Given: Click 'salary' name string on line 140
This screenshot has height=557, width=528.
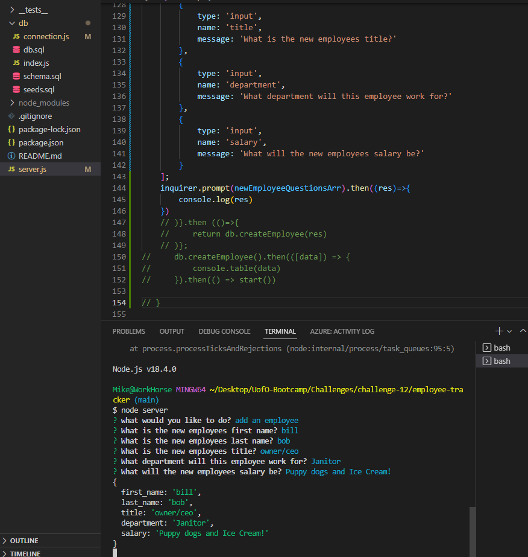Looking at the screenshot, I should [x=244, y=142].
